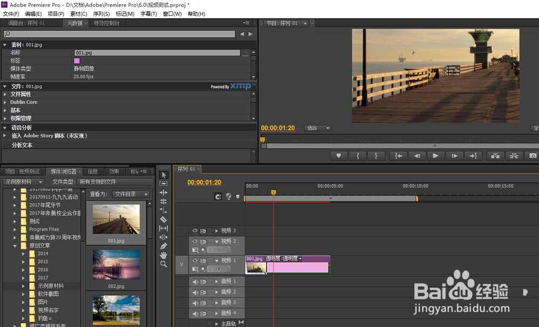
Task: Toggle sync lock on Audio 1 track
Action: point(203,282)
